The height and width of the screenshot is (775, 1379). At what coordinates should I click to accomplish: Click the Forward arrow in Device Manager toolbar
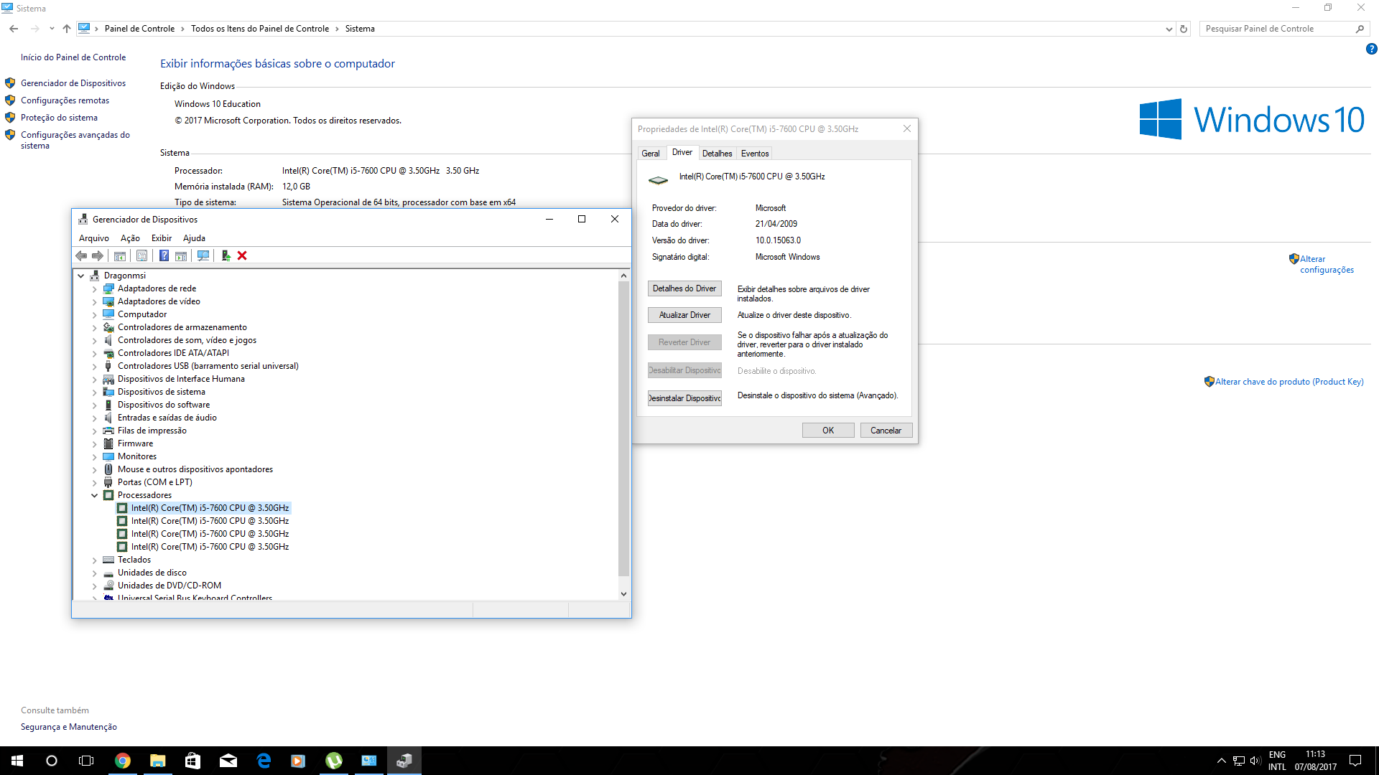coord(98,256)
